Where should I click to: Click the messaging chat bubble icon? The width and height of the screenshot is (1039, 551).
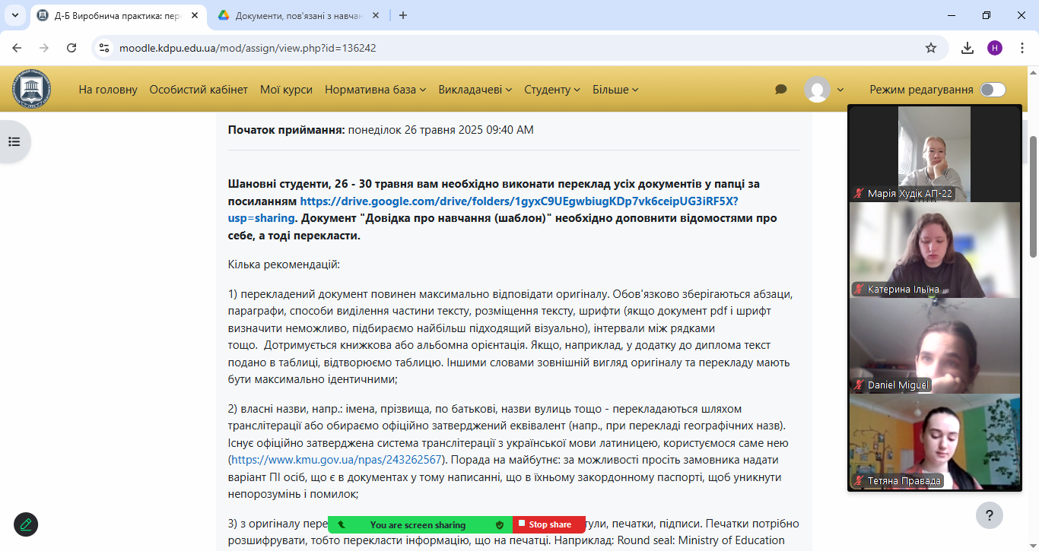click(x=780, y=90)
